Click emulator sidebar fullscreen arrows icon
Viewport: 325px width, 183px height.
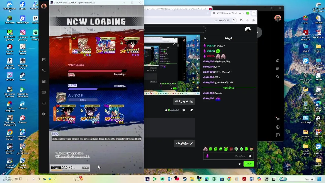pyautogui.click(x=44, y=71)
